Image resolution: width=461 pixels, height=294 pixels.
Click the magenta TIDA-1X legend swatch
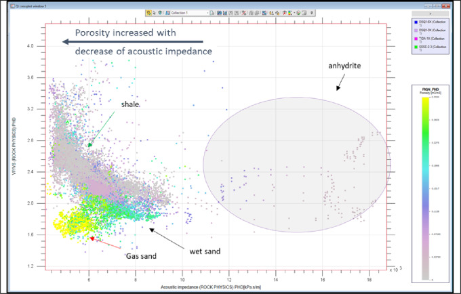point(416,39)
